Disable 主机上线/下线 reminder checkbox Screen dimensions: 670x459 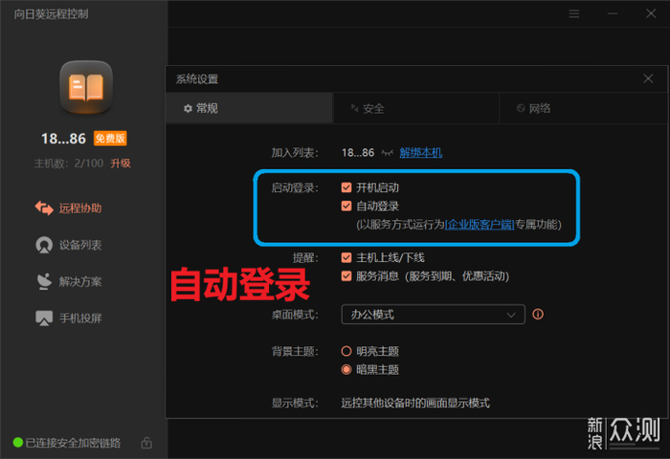click(x=346, y=257)
